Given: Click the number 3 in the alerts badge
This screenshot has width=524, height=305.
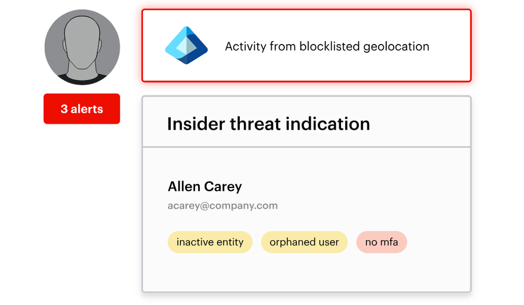Looking at the screenshot, I should 64,109.
